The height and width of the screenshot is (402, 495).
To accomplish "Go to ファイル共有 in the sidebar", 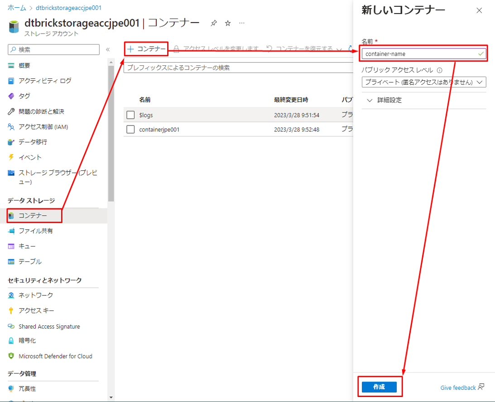I will [35, 231].
